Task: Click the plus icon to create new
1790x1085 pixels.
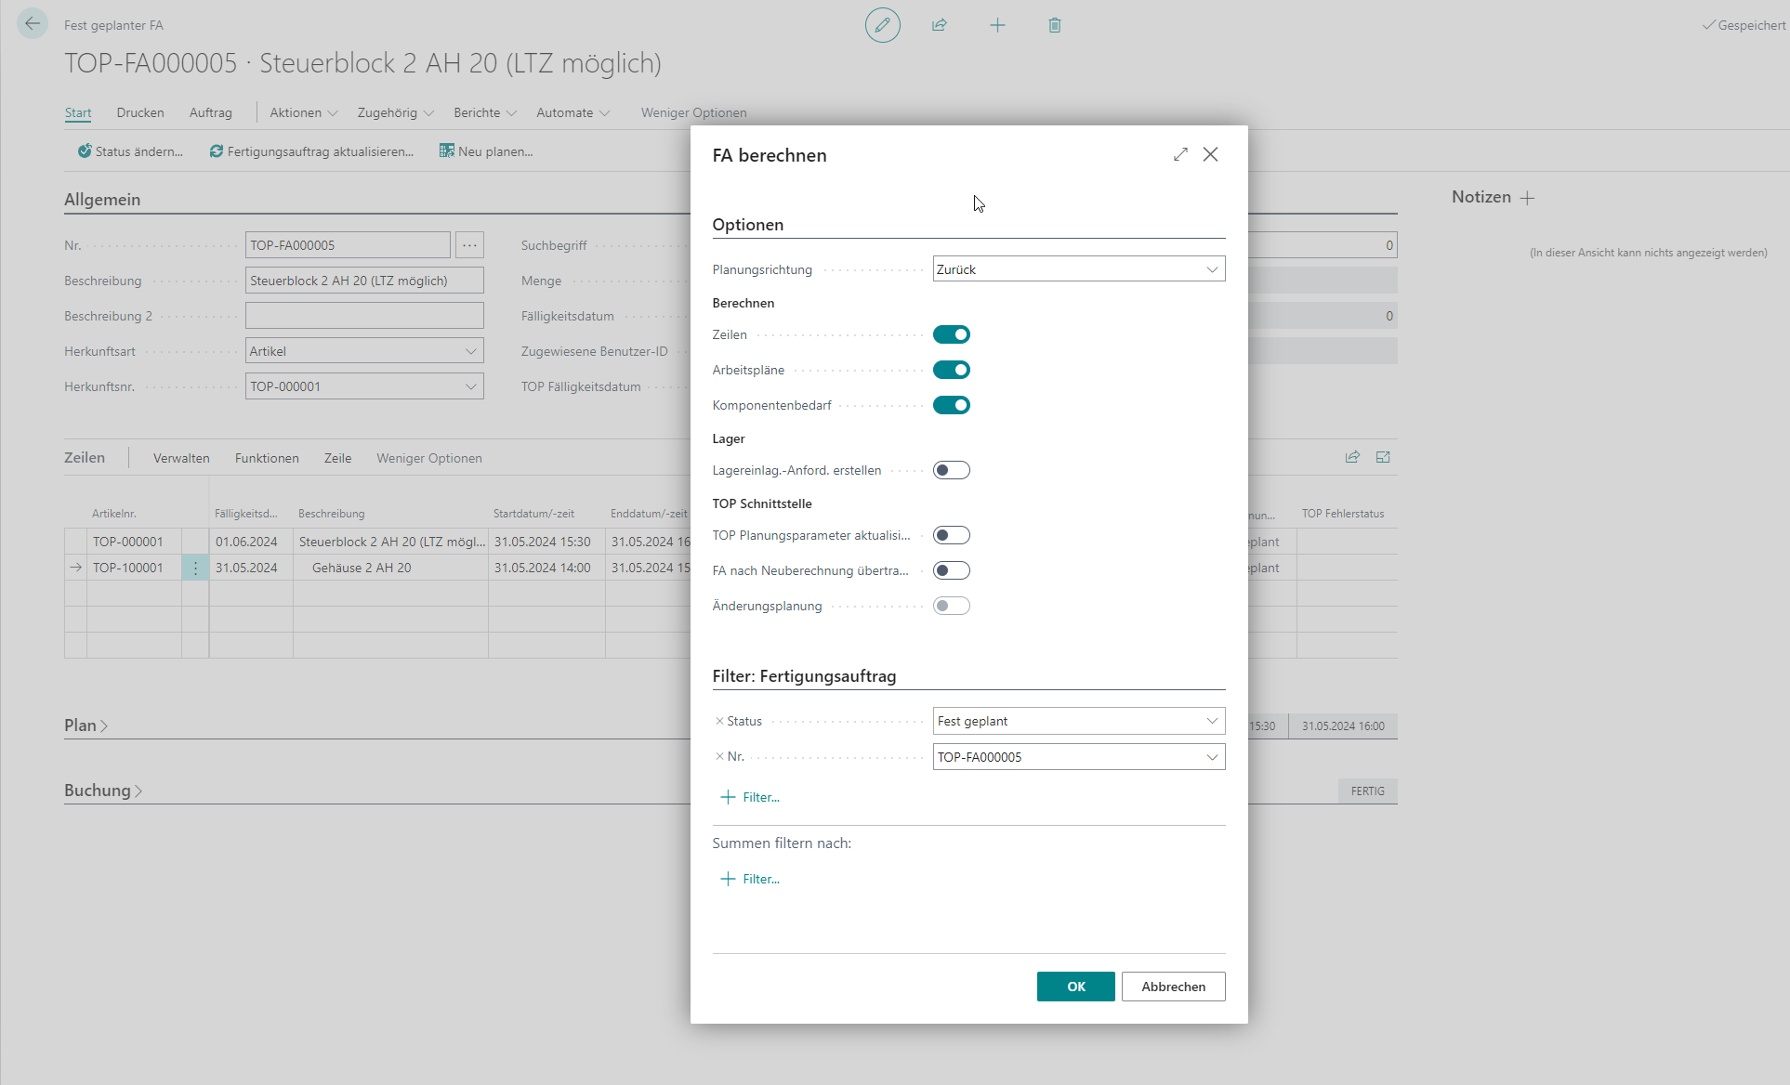Action: pyautogui.click(x=997, y=25)
